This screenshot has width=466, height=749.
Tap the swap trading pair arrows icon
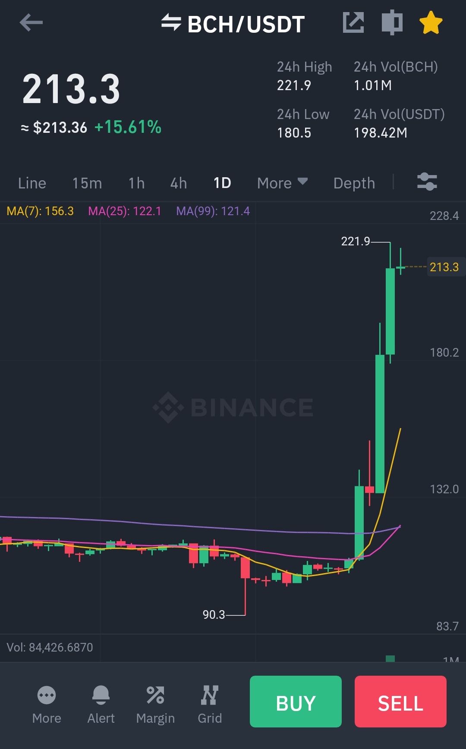click(171, 22)
